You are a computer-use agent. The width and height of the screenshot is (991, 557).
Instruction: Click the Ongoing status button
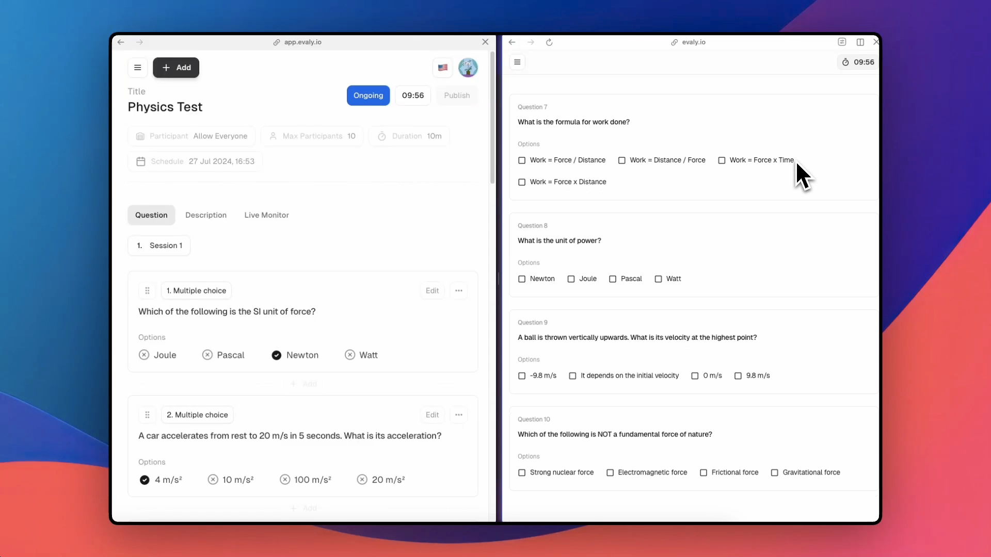(x=368, y=95)
